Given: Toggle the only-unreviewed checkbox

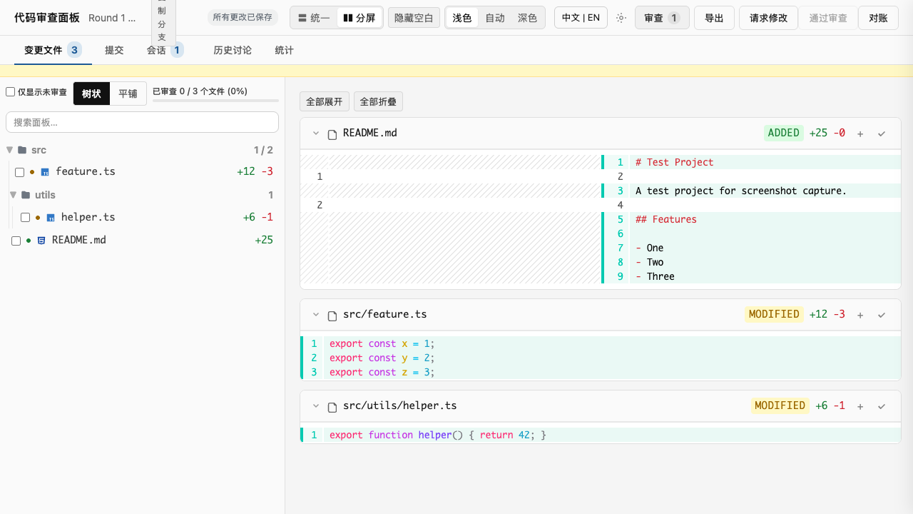Looking at the screenshot, I should [11, 92].
